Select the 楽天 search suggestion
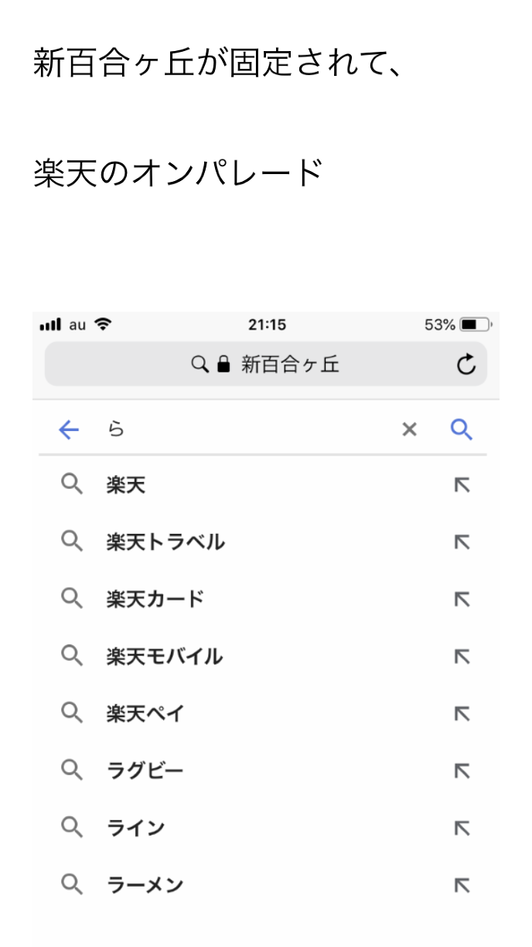 [x=126, y=485]
